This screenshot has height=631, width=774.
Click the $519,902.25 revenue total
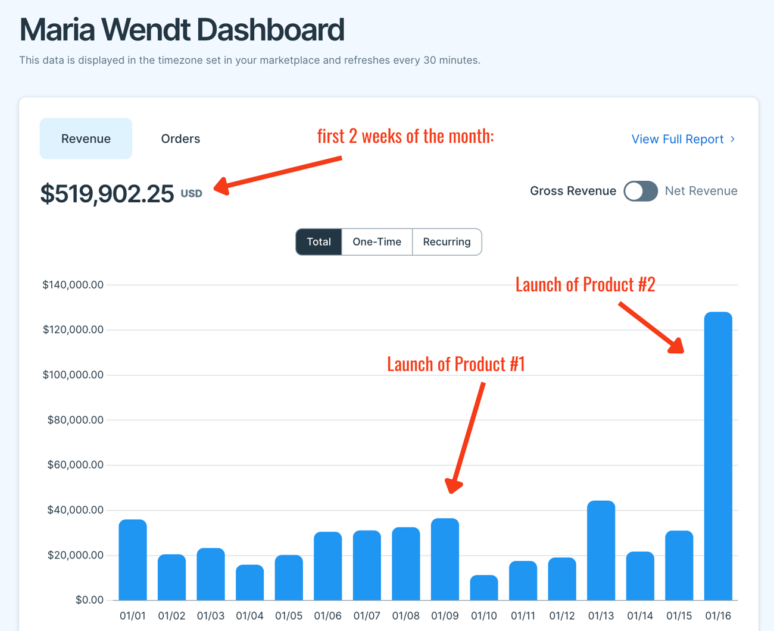(x=107, y=194)
